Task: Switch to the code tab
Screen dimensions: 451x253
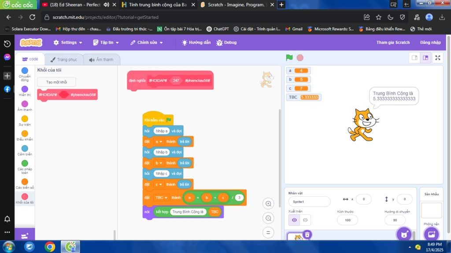Action: pos(30,59)
